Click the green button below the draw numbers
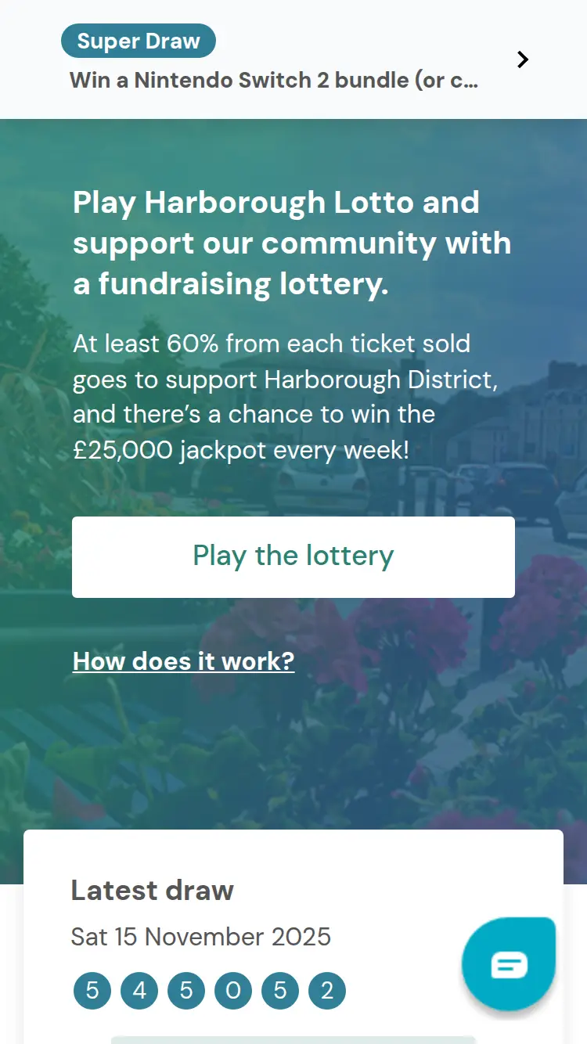The width and height of the screenshot is (587, 1044). coord(293,1041)
